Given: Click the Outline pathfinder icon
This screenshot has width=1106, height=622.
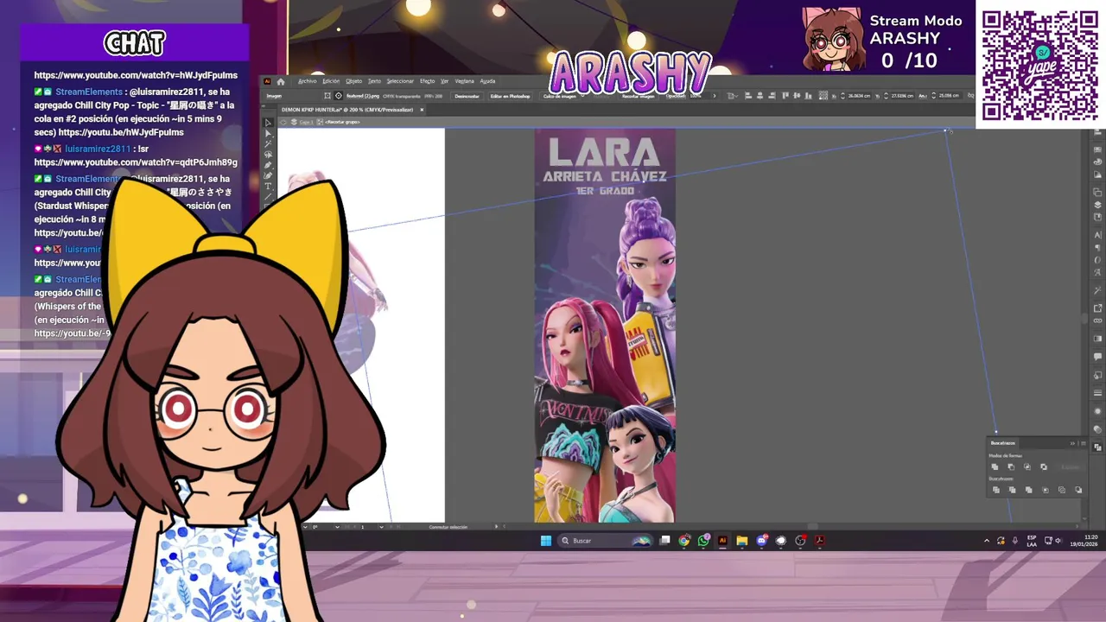Looking at the screenshot, I should click(1062, 490).
